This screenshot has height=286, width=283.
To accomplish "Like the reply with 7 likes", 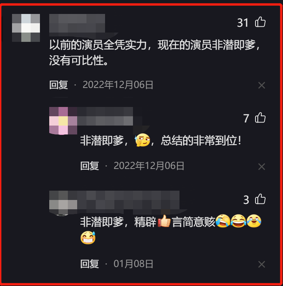I will 260,117.
